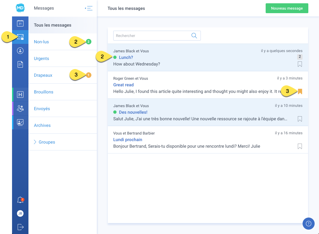Image resolution: width=319 pixels, height=234 pixels.
Task: Open the help question mark button
Action: pos(309,224)
